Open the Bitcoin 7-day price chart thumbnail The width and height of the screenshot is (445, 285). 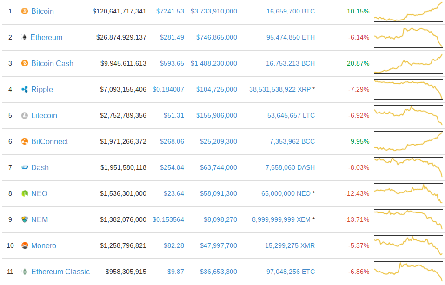(x=408, y=11)
